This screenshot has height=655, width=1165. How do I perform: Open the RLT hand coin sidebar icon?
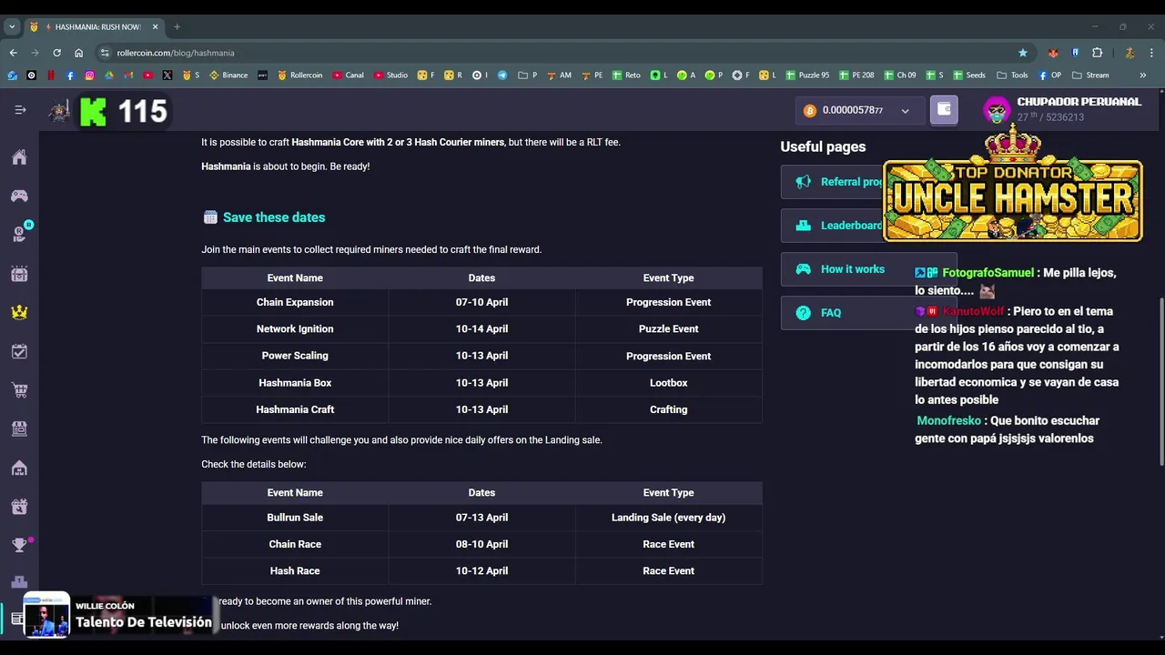(19, 235)
